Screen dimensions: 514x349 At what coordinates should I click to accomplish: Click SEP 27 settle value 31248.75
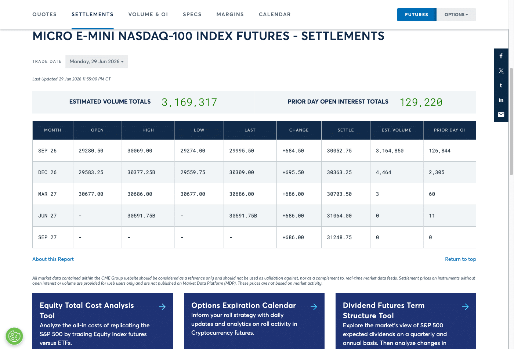339,237
